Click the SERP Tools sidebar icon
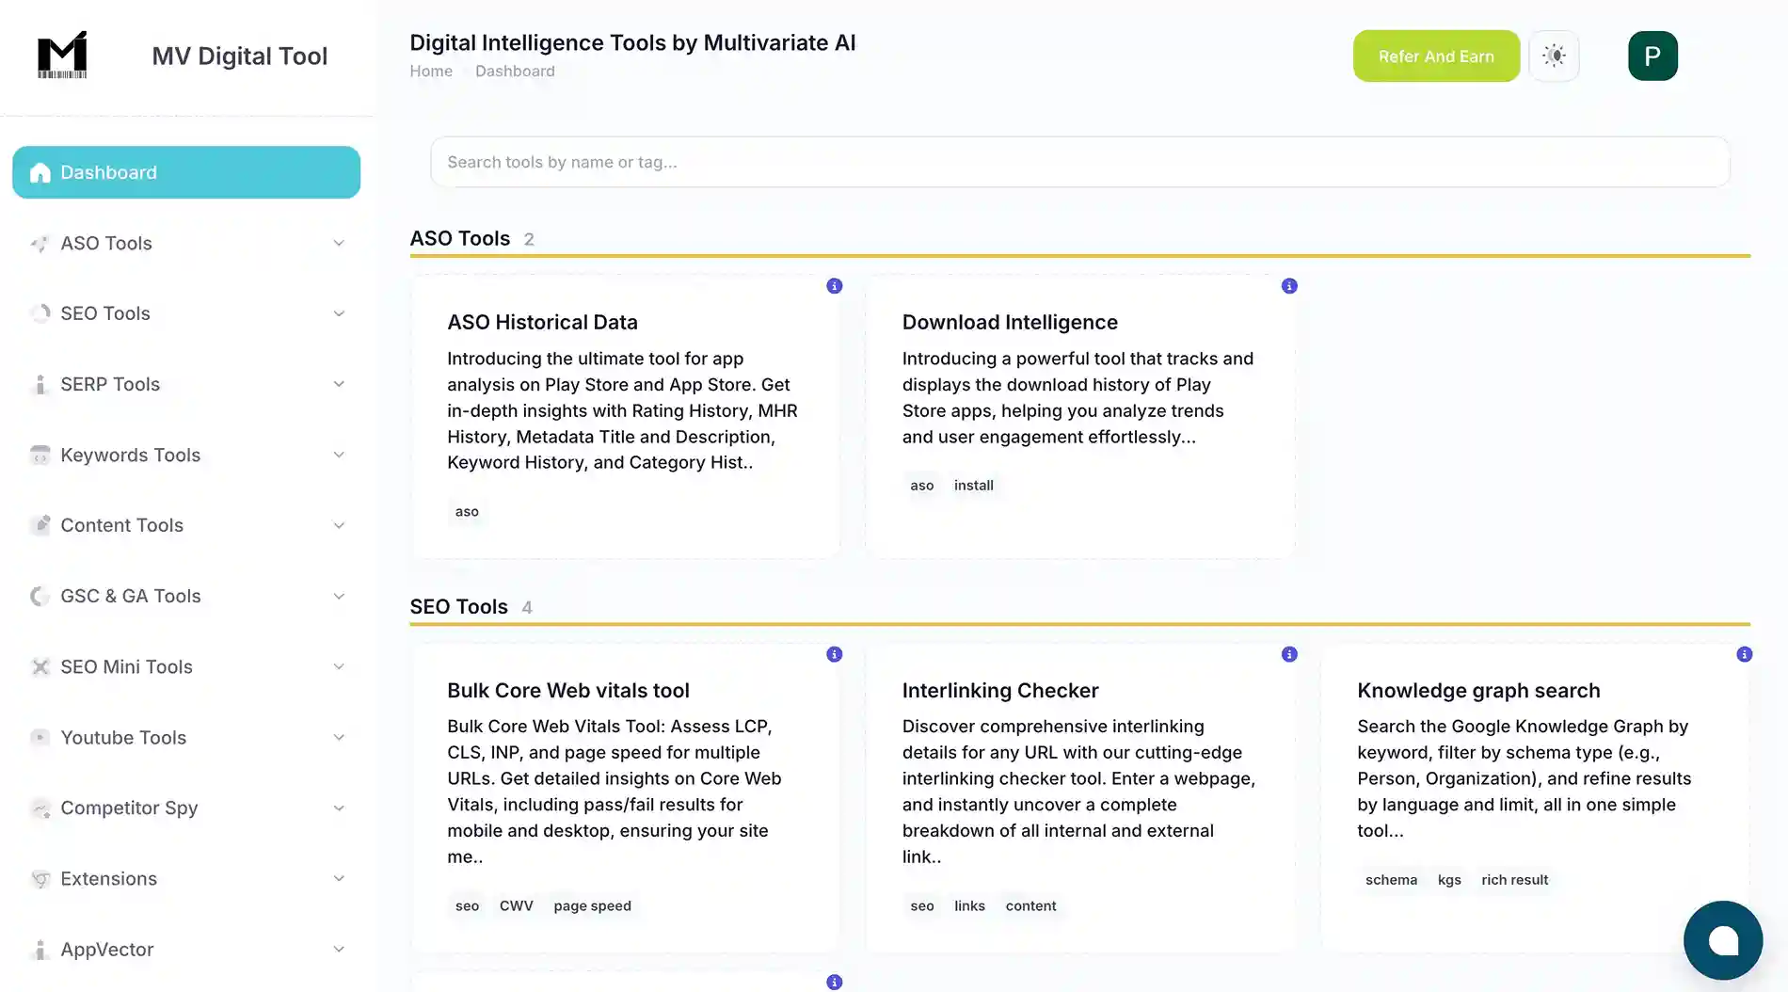Viewport: 1788px width, 992px height. coord(40,384)
